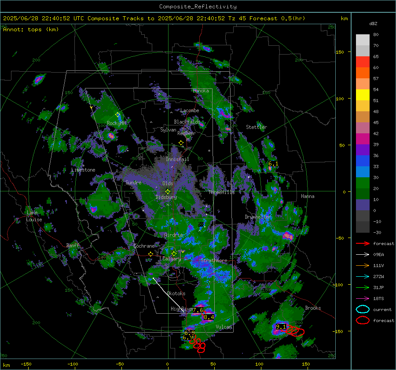The width and height of the screenshot is (396, 370).
Task: Click the Sundre city label
Action: (133, 182)
